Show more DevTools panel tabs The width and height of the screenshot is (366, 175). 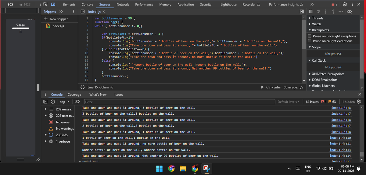[x=312, y=5]
